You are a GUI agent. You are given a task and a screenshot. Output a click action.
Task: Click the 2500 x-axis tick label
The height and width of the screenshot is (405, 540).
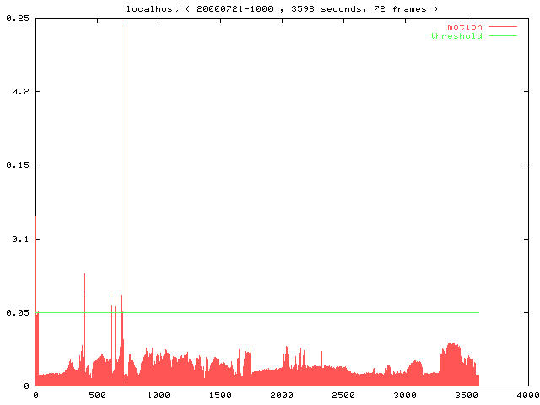tap(343, 395)
